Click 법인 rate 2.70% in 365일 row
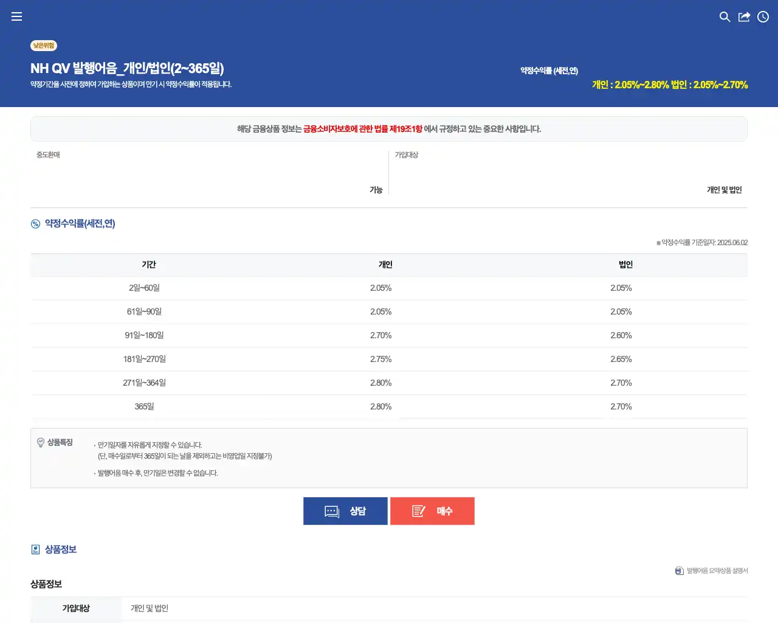The width and height of the screenshot is (778, 623). pos(621,407)
